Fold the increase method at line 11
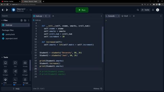 click(38, 42)
